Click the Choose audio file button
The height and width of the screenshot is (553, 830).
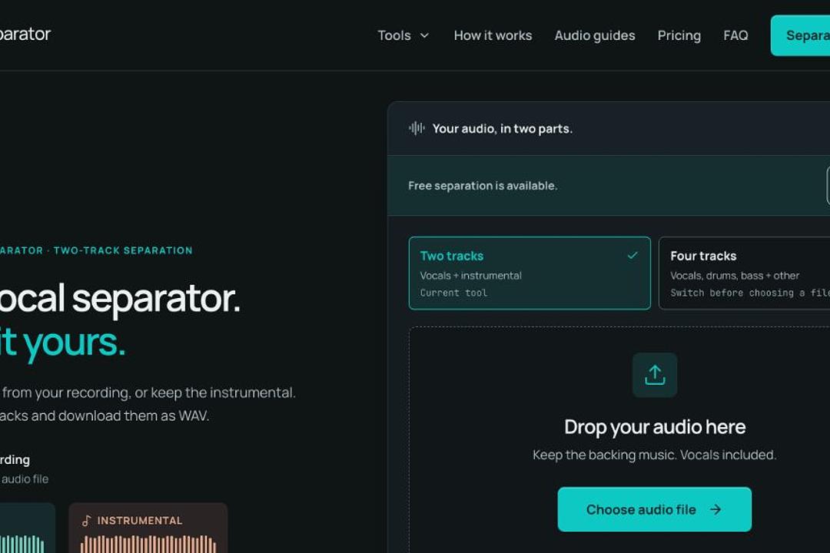point(654,509)
